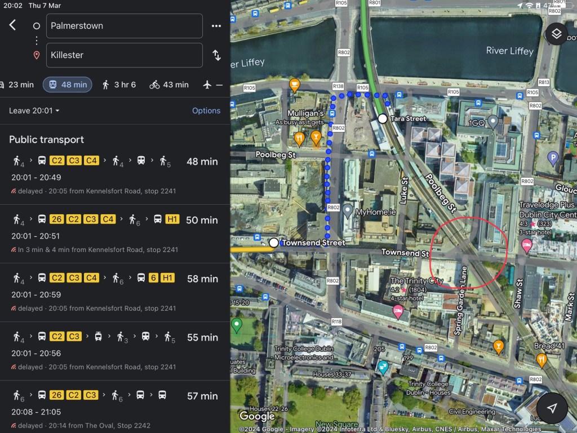Choose the driving 23 min mode
The height and width of the screenshot is (433, 577).
(17, 85)
